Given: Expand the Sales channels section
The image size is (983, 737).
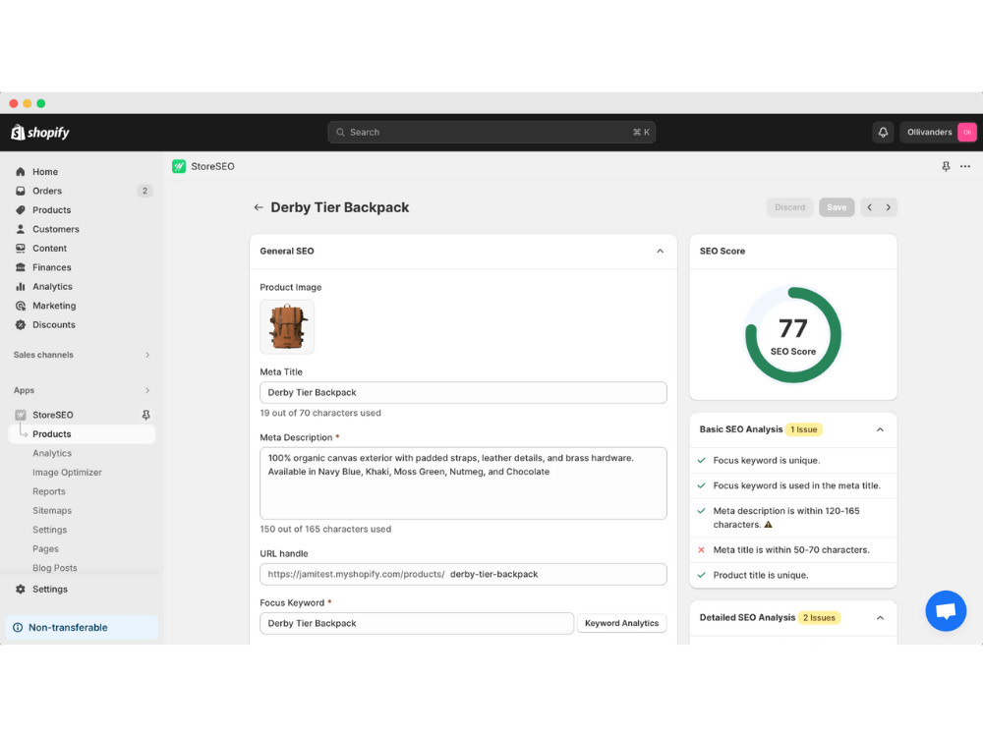Looking at the screenshot, I should (147, 355).
